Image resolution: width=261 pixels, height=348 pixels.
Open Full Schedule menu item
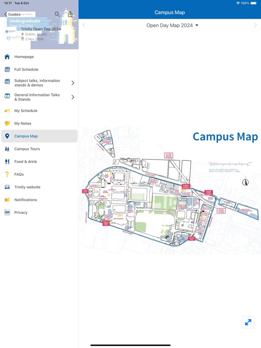pos(39,69)
